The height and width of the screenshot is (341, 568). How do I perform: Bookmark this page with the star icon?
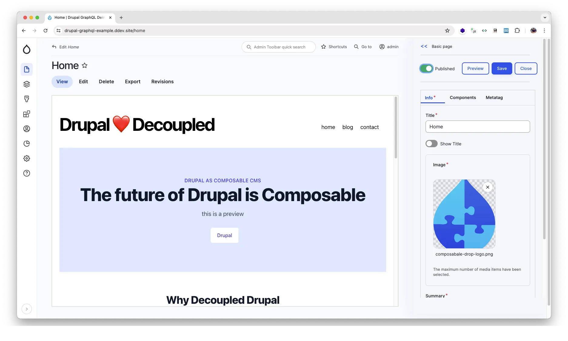447,31
